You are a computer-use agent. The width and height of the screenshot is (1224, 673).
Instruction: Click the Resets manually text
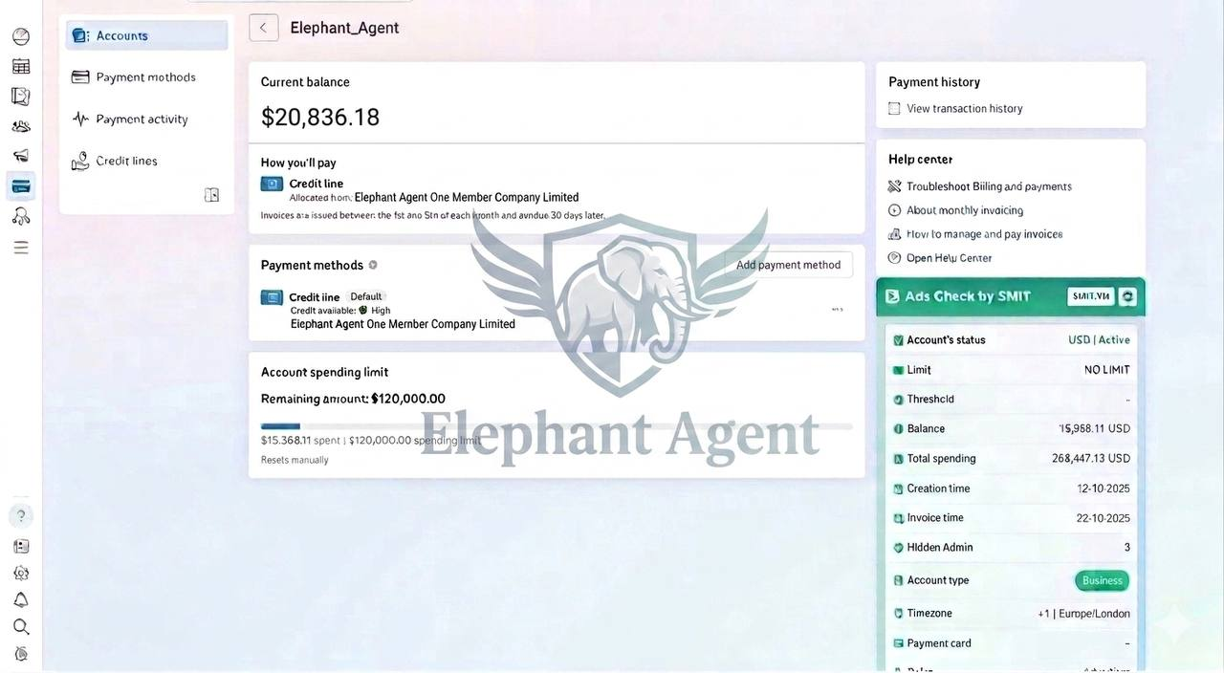click(295, 460)
